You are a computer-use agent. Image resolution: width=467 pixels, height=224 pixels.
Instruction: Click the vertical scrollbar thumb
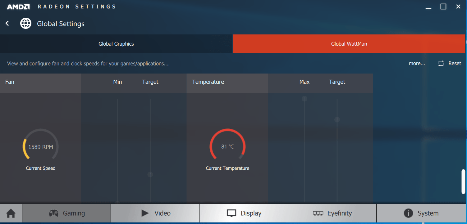coord(463,182)
